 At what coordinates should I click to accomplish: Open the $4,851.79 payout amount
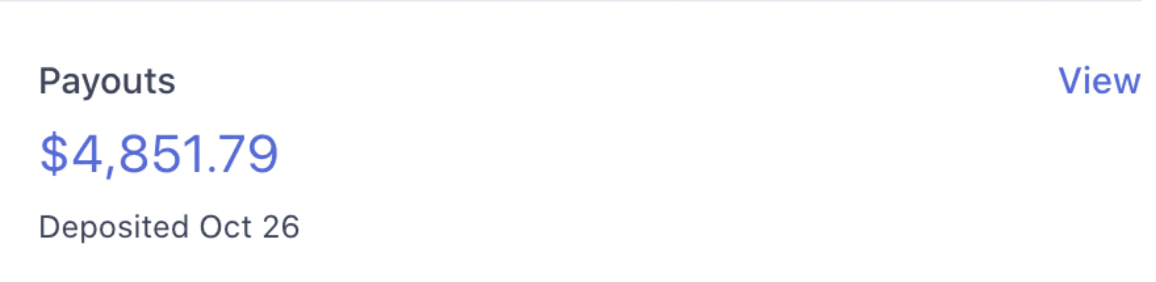tap(159, 154)
